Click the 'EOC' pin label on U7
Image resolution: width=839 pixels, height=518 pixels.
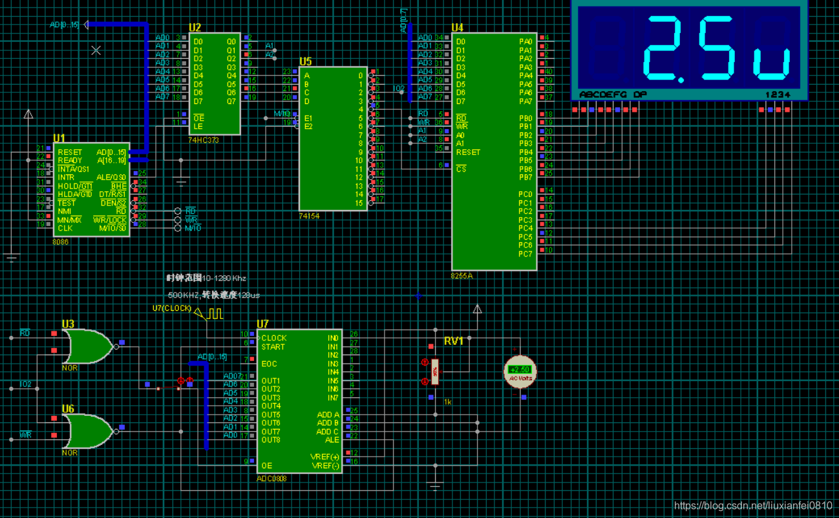point(270,364)
